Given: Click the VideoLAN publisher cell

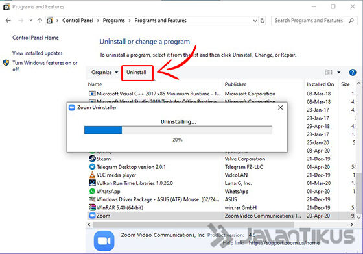Looking at the screenshot, I should coord(236,175).
